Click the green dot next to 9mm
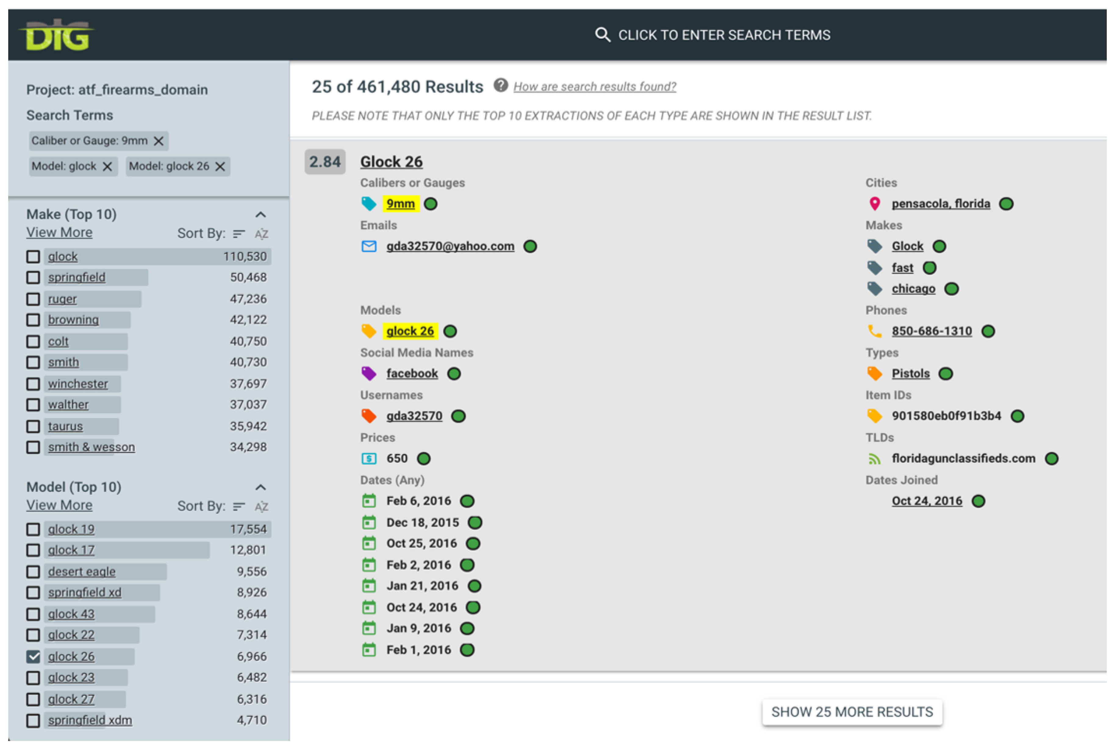This screenshot has height=748, width=1115. coord(431,204)
